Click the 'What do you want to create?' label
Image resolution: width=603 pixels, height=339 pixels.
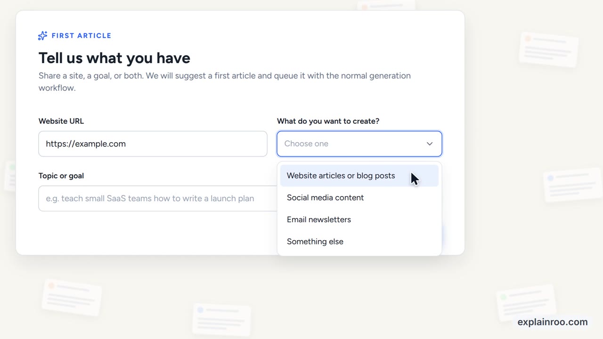pyautogui.click(x=328, y=121)
